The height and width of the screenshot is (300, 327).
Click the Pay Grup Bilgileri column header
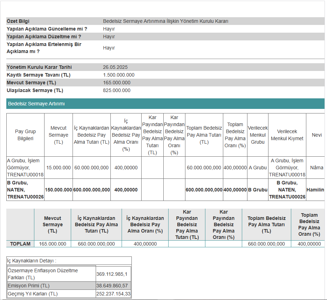25,135
